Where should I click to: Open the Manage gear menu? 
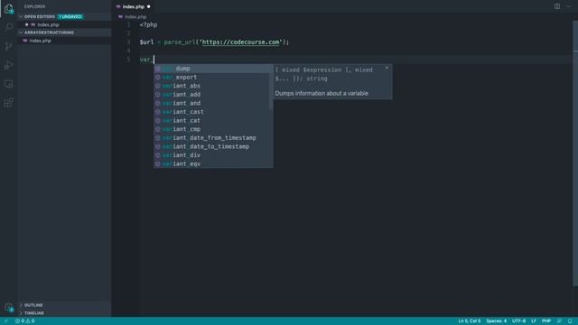coord(8,307)
